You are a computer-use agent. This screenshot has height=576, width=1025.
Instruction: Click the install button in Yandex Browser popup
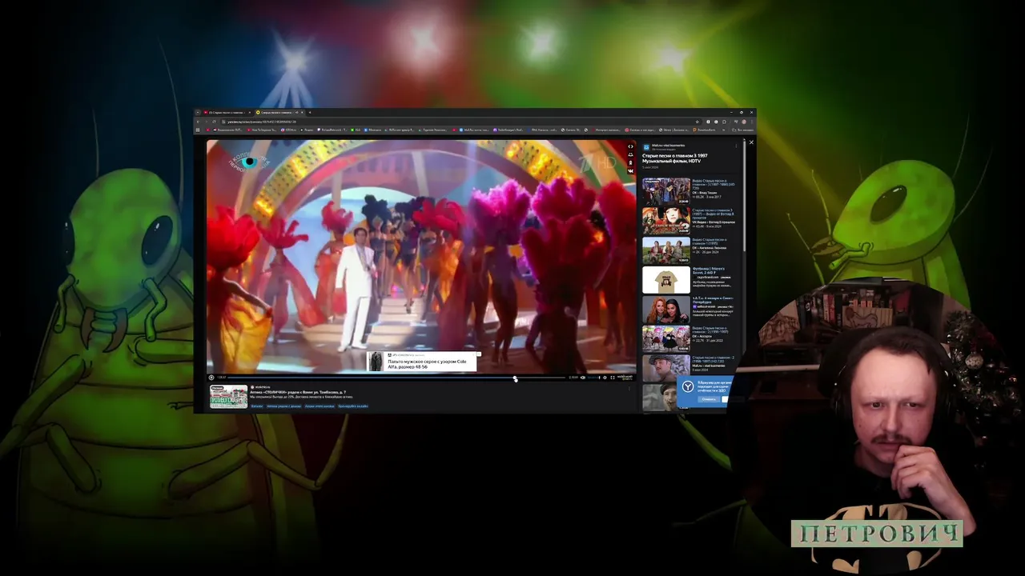click(726, 399)
